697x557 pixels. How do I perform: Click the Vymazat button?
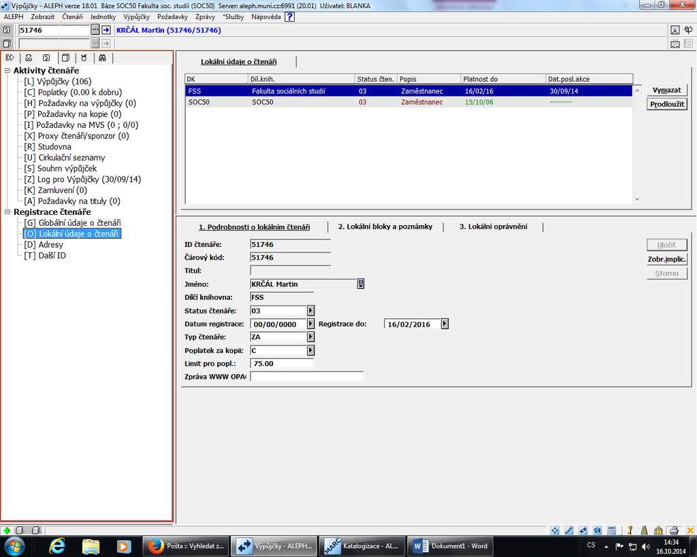pyautogui.click(x=667, y=90)
